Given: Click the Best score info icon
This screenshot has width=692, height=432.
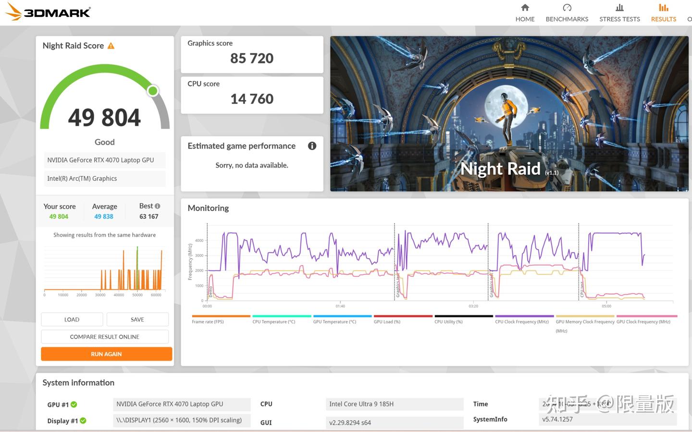Looking at the screenshot, I should (x=158, y=206).
